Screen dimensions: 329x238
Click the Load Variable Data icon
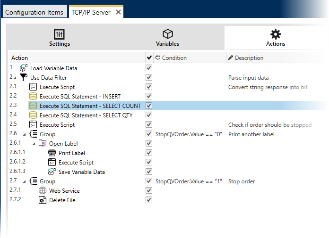(23, 68)
